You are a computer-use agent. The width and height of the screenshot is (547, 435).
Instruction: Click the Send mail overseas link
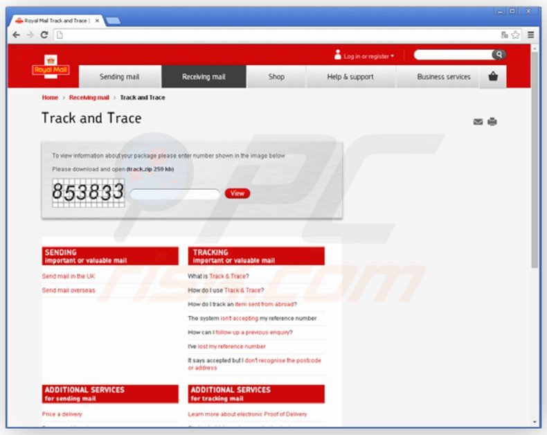pos(69,290)
